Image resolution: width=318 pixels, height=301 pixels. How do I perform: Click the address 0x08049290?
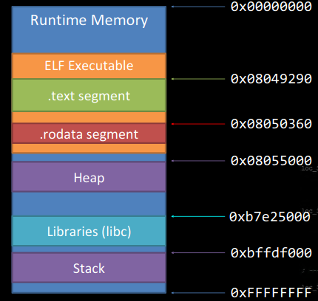[271, 79]
